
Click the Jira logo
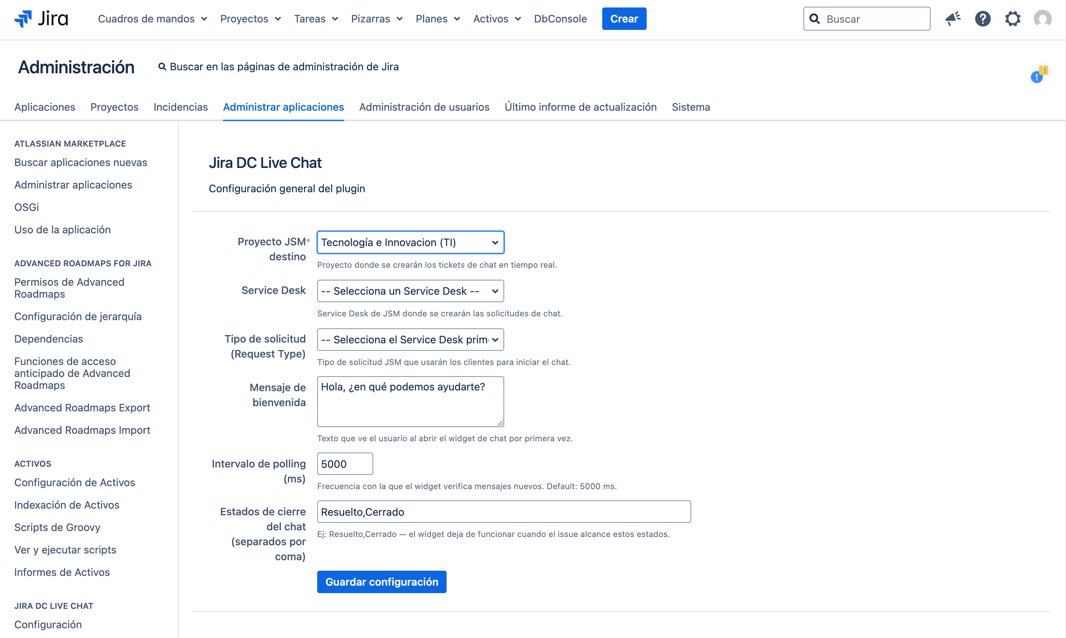tap(41, 18)
